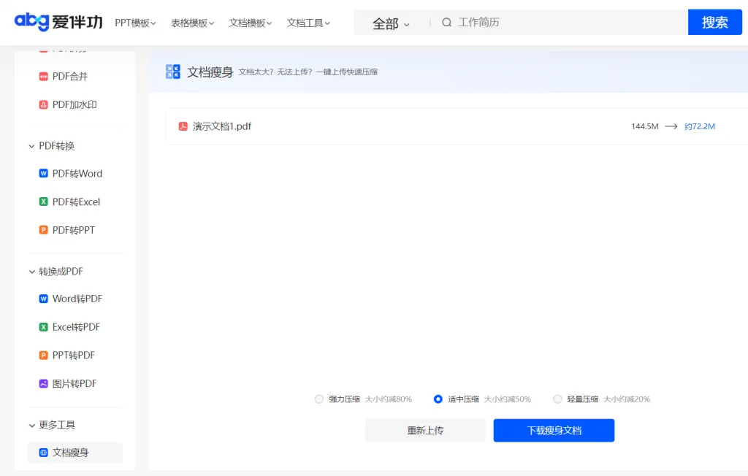Click the PDF合并 icon in sidebar
This screenshot has width=748, height=476.
[x=44, y=77]
